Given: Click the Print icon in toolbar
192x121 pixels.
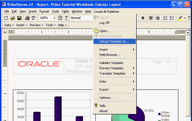Looking at the screenshot, I should [27, 18].
